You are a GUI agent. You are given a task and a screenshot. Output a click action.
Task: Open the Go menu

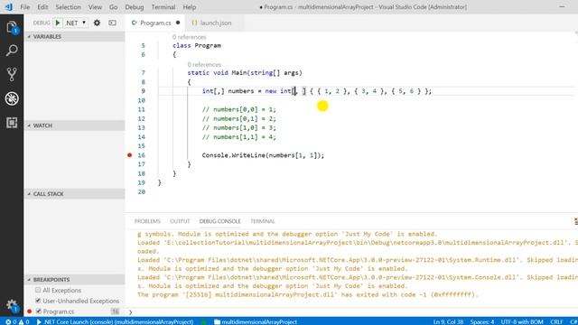pos(114,7)
